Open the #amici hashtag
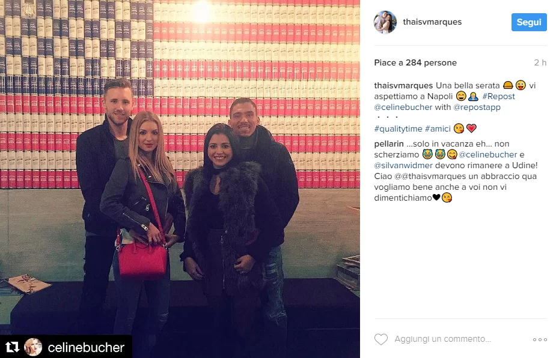Image resolution: width=559 pixels, height=358 pixels. click(x=438, y=129)
